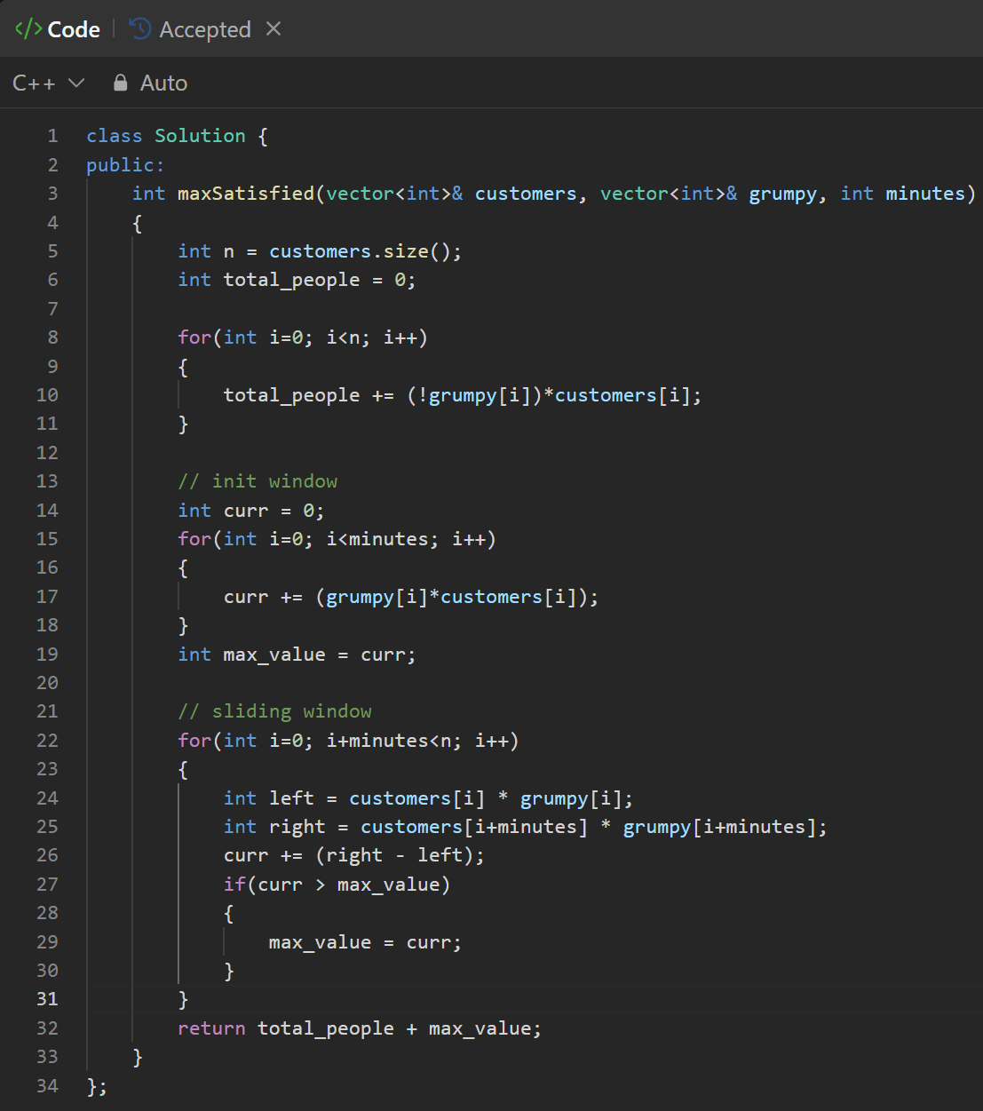Place cursor on customers.size() call
Viewport: 983px width, 1111px height.
click(x=364, y=251)
